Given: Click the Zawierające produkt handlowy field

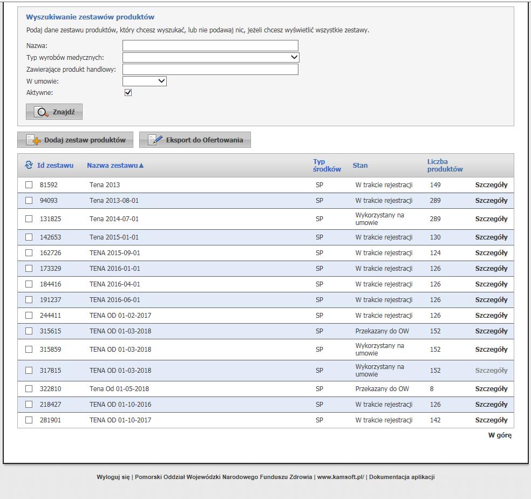Looking at the screenshot, I should click(x=210, y=69).
